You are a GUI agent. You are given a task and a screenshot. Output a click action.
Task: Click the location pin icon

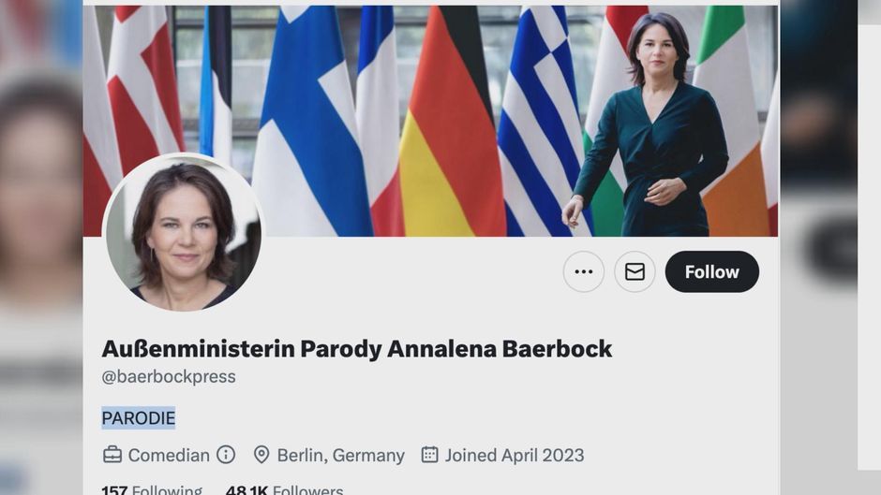click(261, 455)
